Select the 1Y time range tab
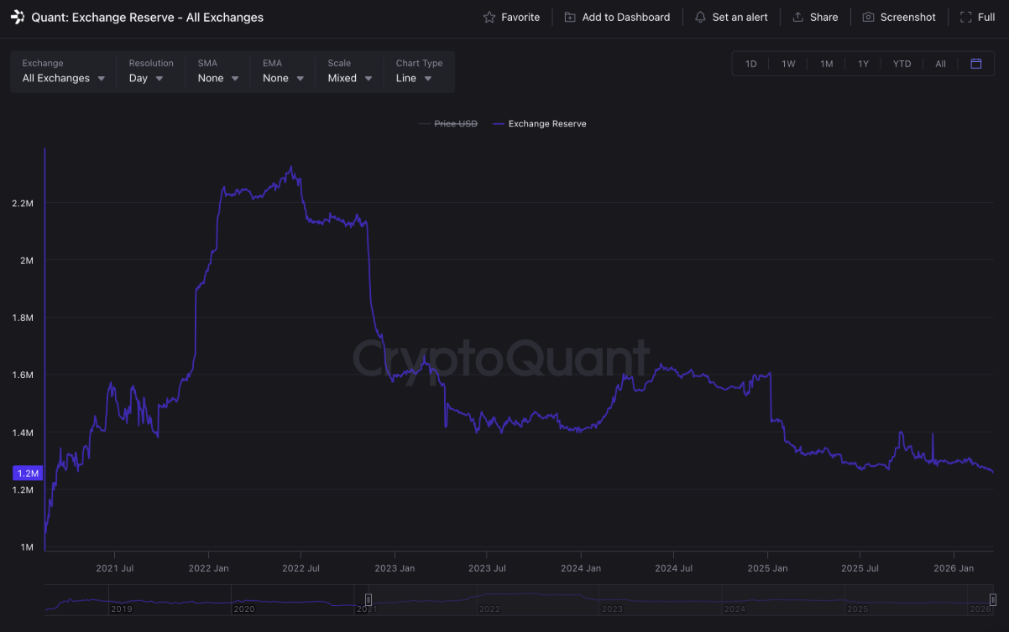The image size is (1009, 632). [x=863, y=64]
